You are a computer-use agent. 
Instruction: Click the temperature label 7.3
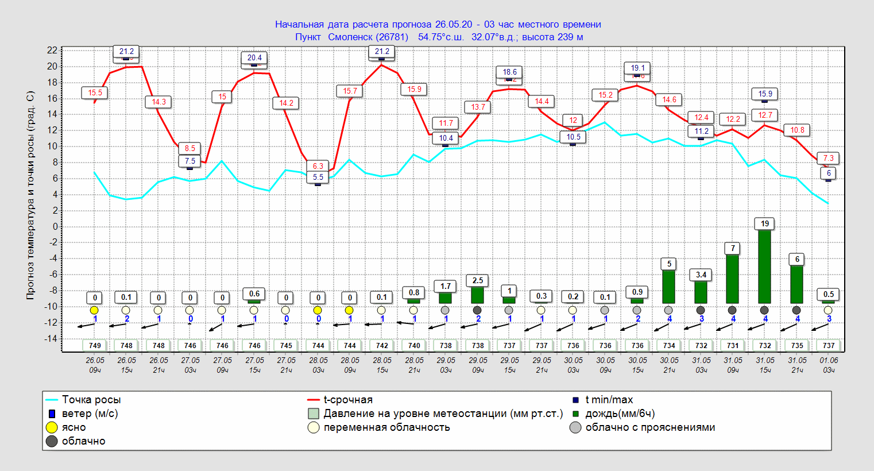[828, 158]
